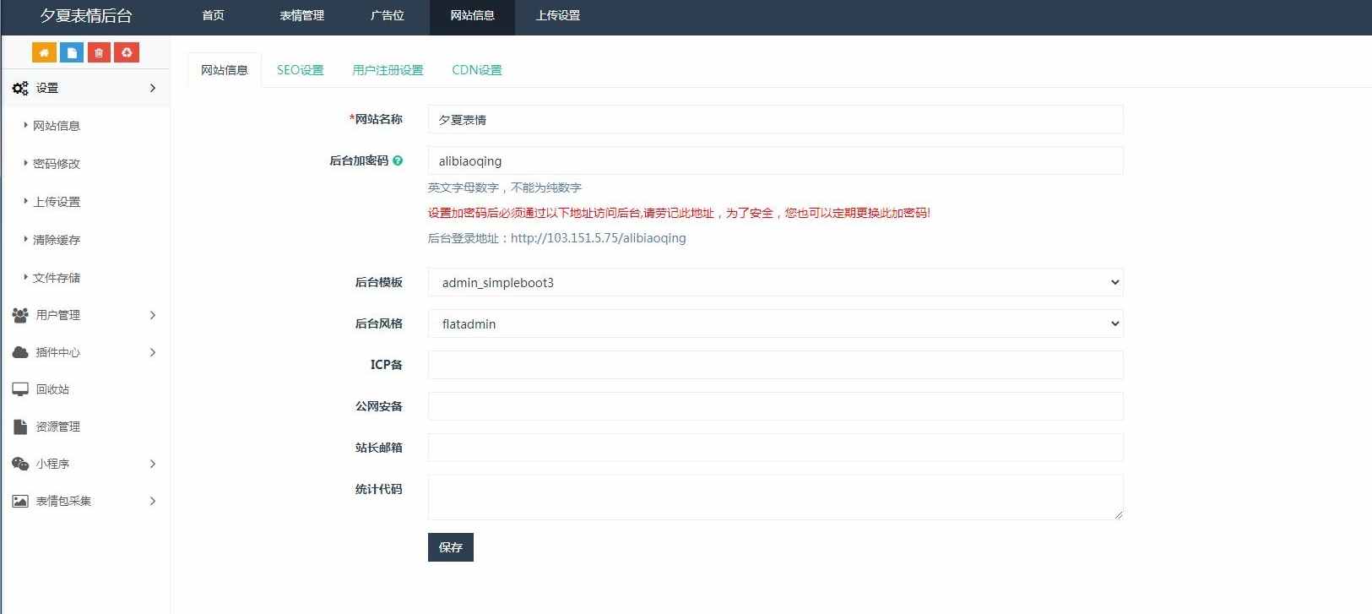Click the orange home icon button

pyautogui.click(x=44, y=52)
